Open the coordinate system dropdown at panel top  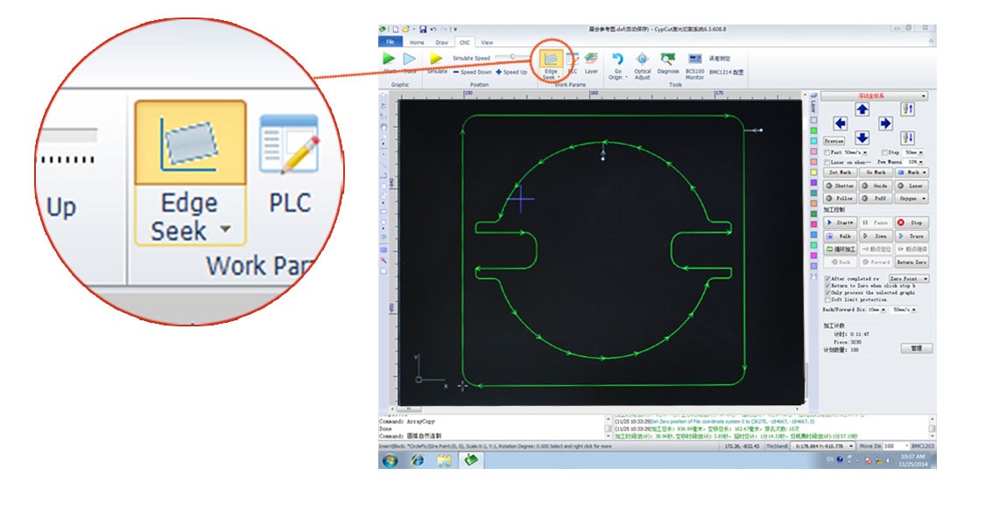click(874, 96)
